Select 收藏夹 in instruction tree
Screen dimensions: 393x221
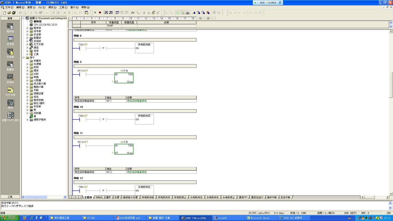(x=35, y=61)
